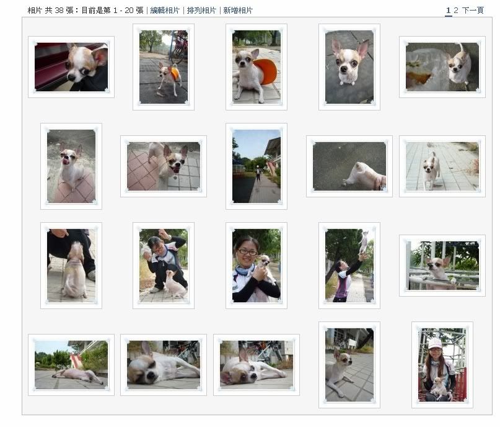Open the photo of the woman in a white cap holding the dog

tap(442, 365)
